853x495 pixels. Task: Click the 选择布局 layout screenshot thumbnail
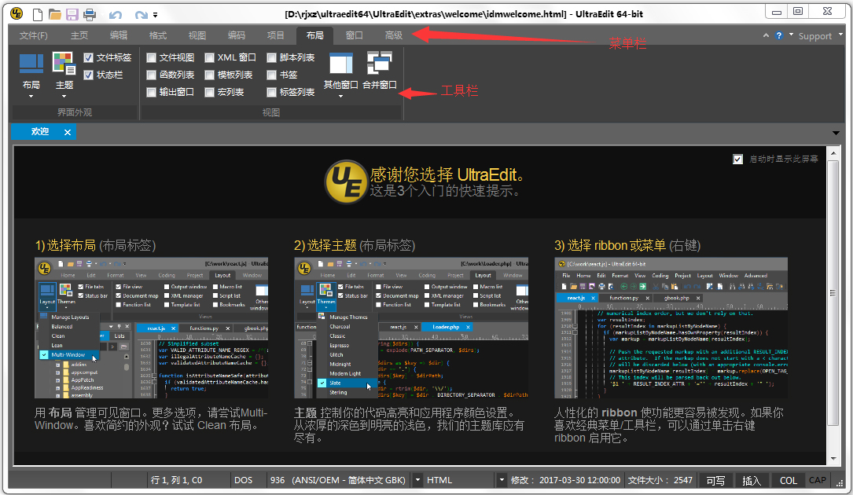(x=151, y=328)
